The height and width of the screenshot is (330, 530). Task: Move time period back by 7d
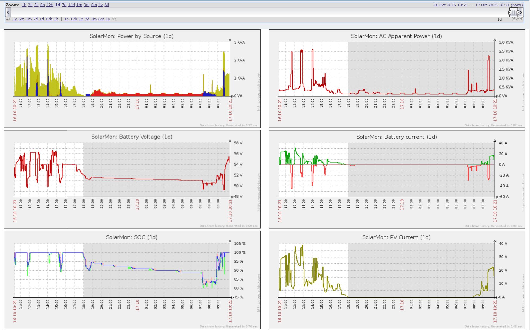point(35,19)
